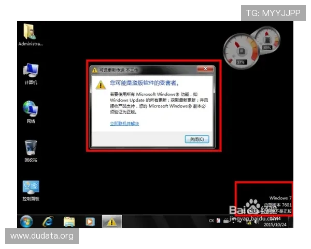The image size is (311, 249).
Task: Select the warning dialog's taskbar button
Action: 111,222
